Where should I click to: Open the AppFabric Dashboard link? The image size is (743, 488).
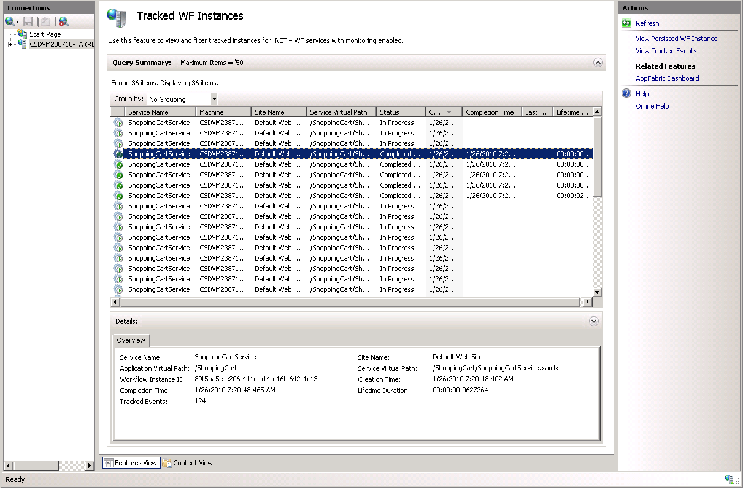click(667, 78)
